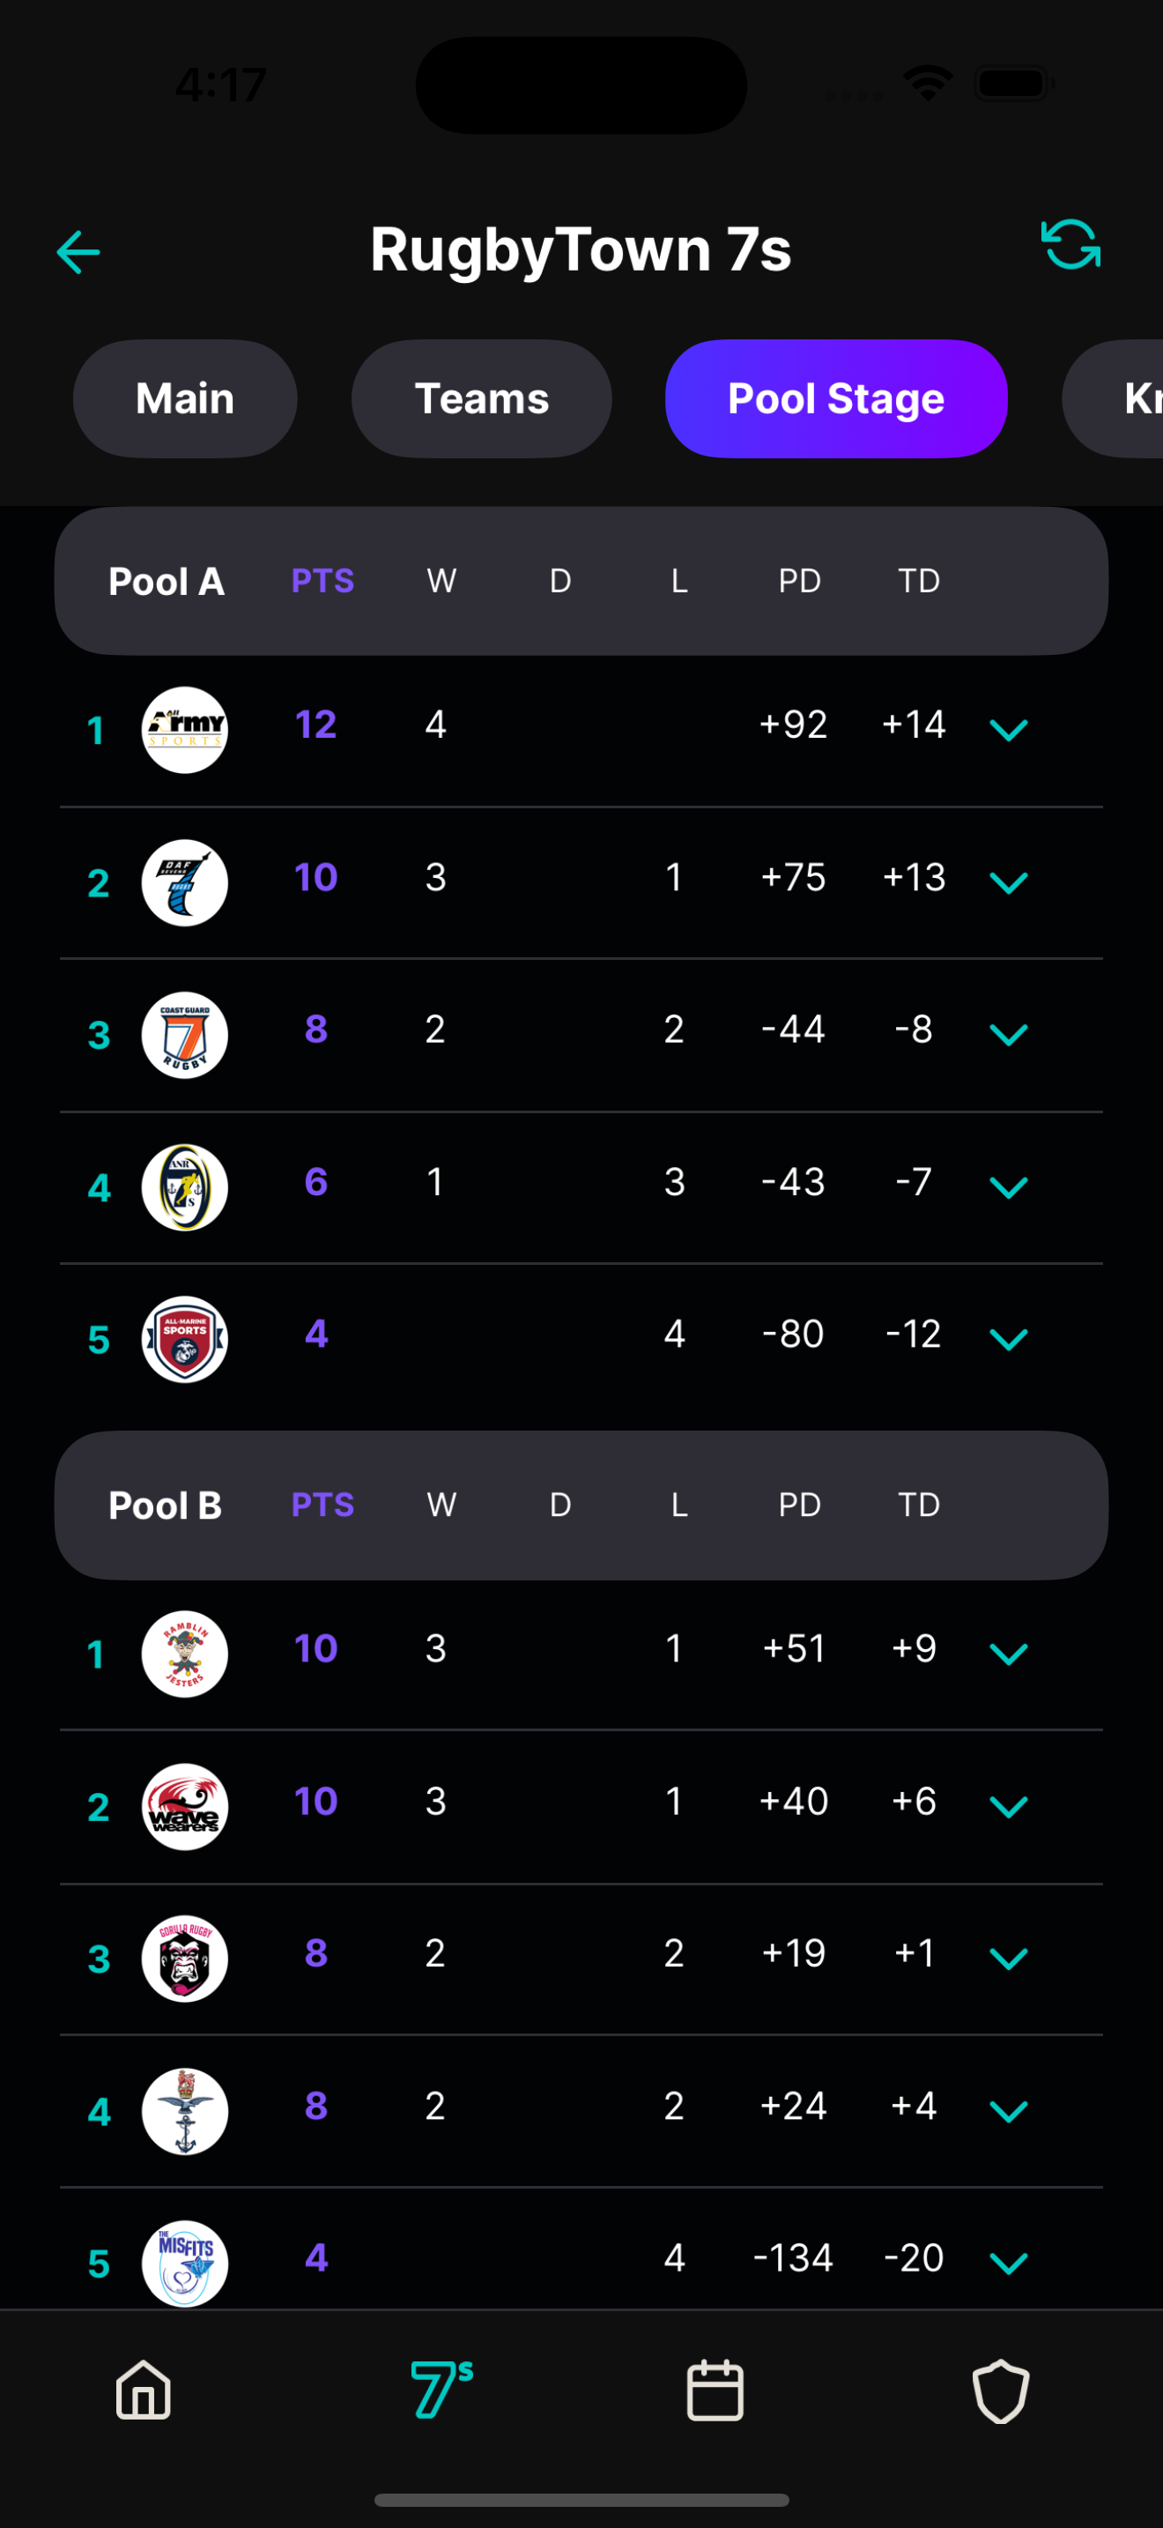Screen dimensions: 1163x2528
Task: Expand the Ramblin Jesters row chevron
Action: pos(1008,1654)
